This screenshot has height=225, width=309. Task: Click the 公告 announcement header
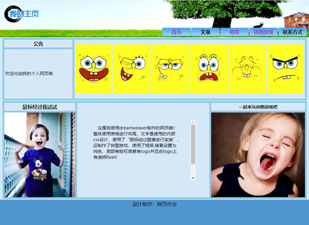tap(38, 44)
